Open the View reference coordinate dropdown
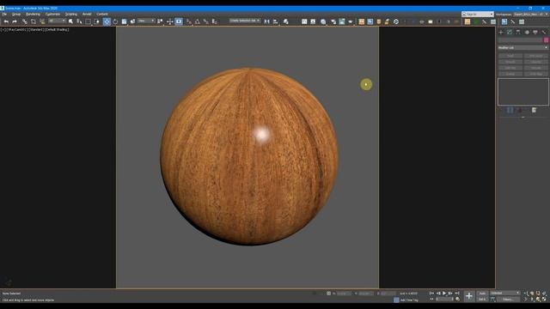The height and width of the screenshot is (309, 550). pos(146,21)
